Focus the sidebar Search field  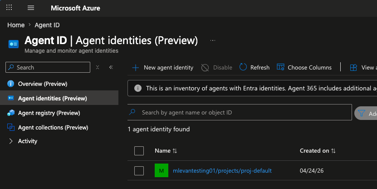point(48,67)
